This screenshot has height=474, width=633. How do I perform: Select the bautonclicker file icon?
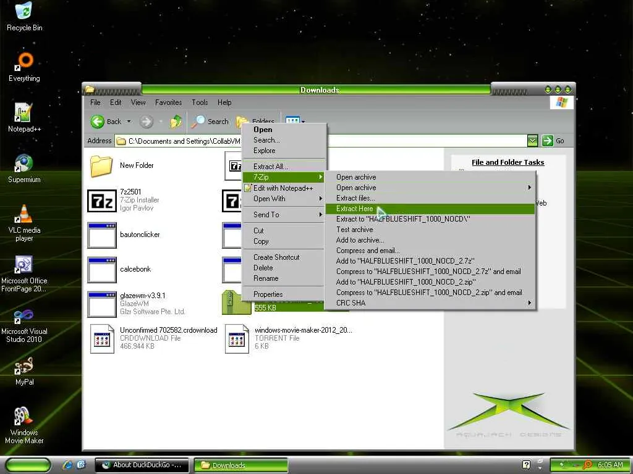[x=102, y=235]
